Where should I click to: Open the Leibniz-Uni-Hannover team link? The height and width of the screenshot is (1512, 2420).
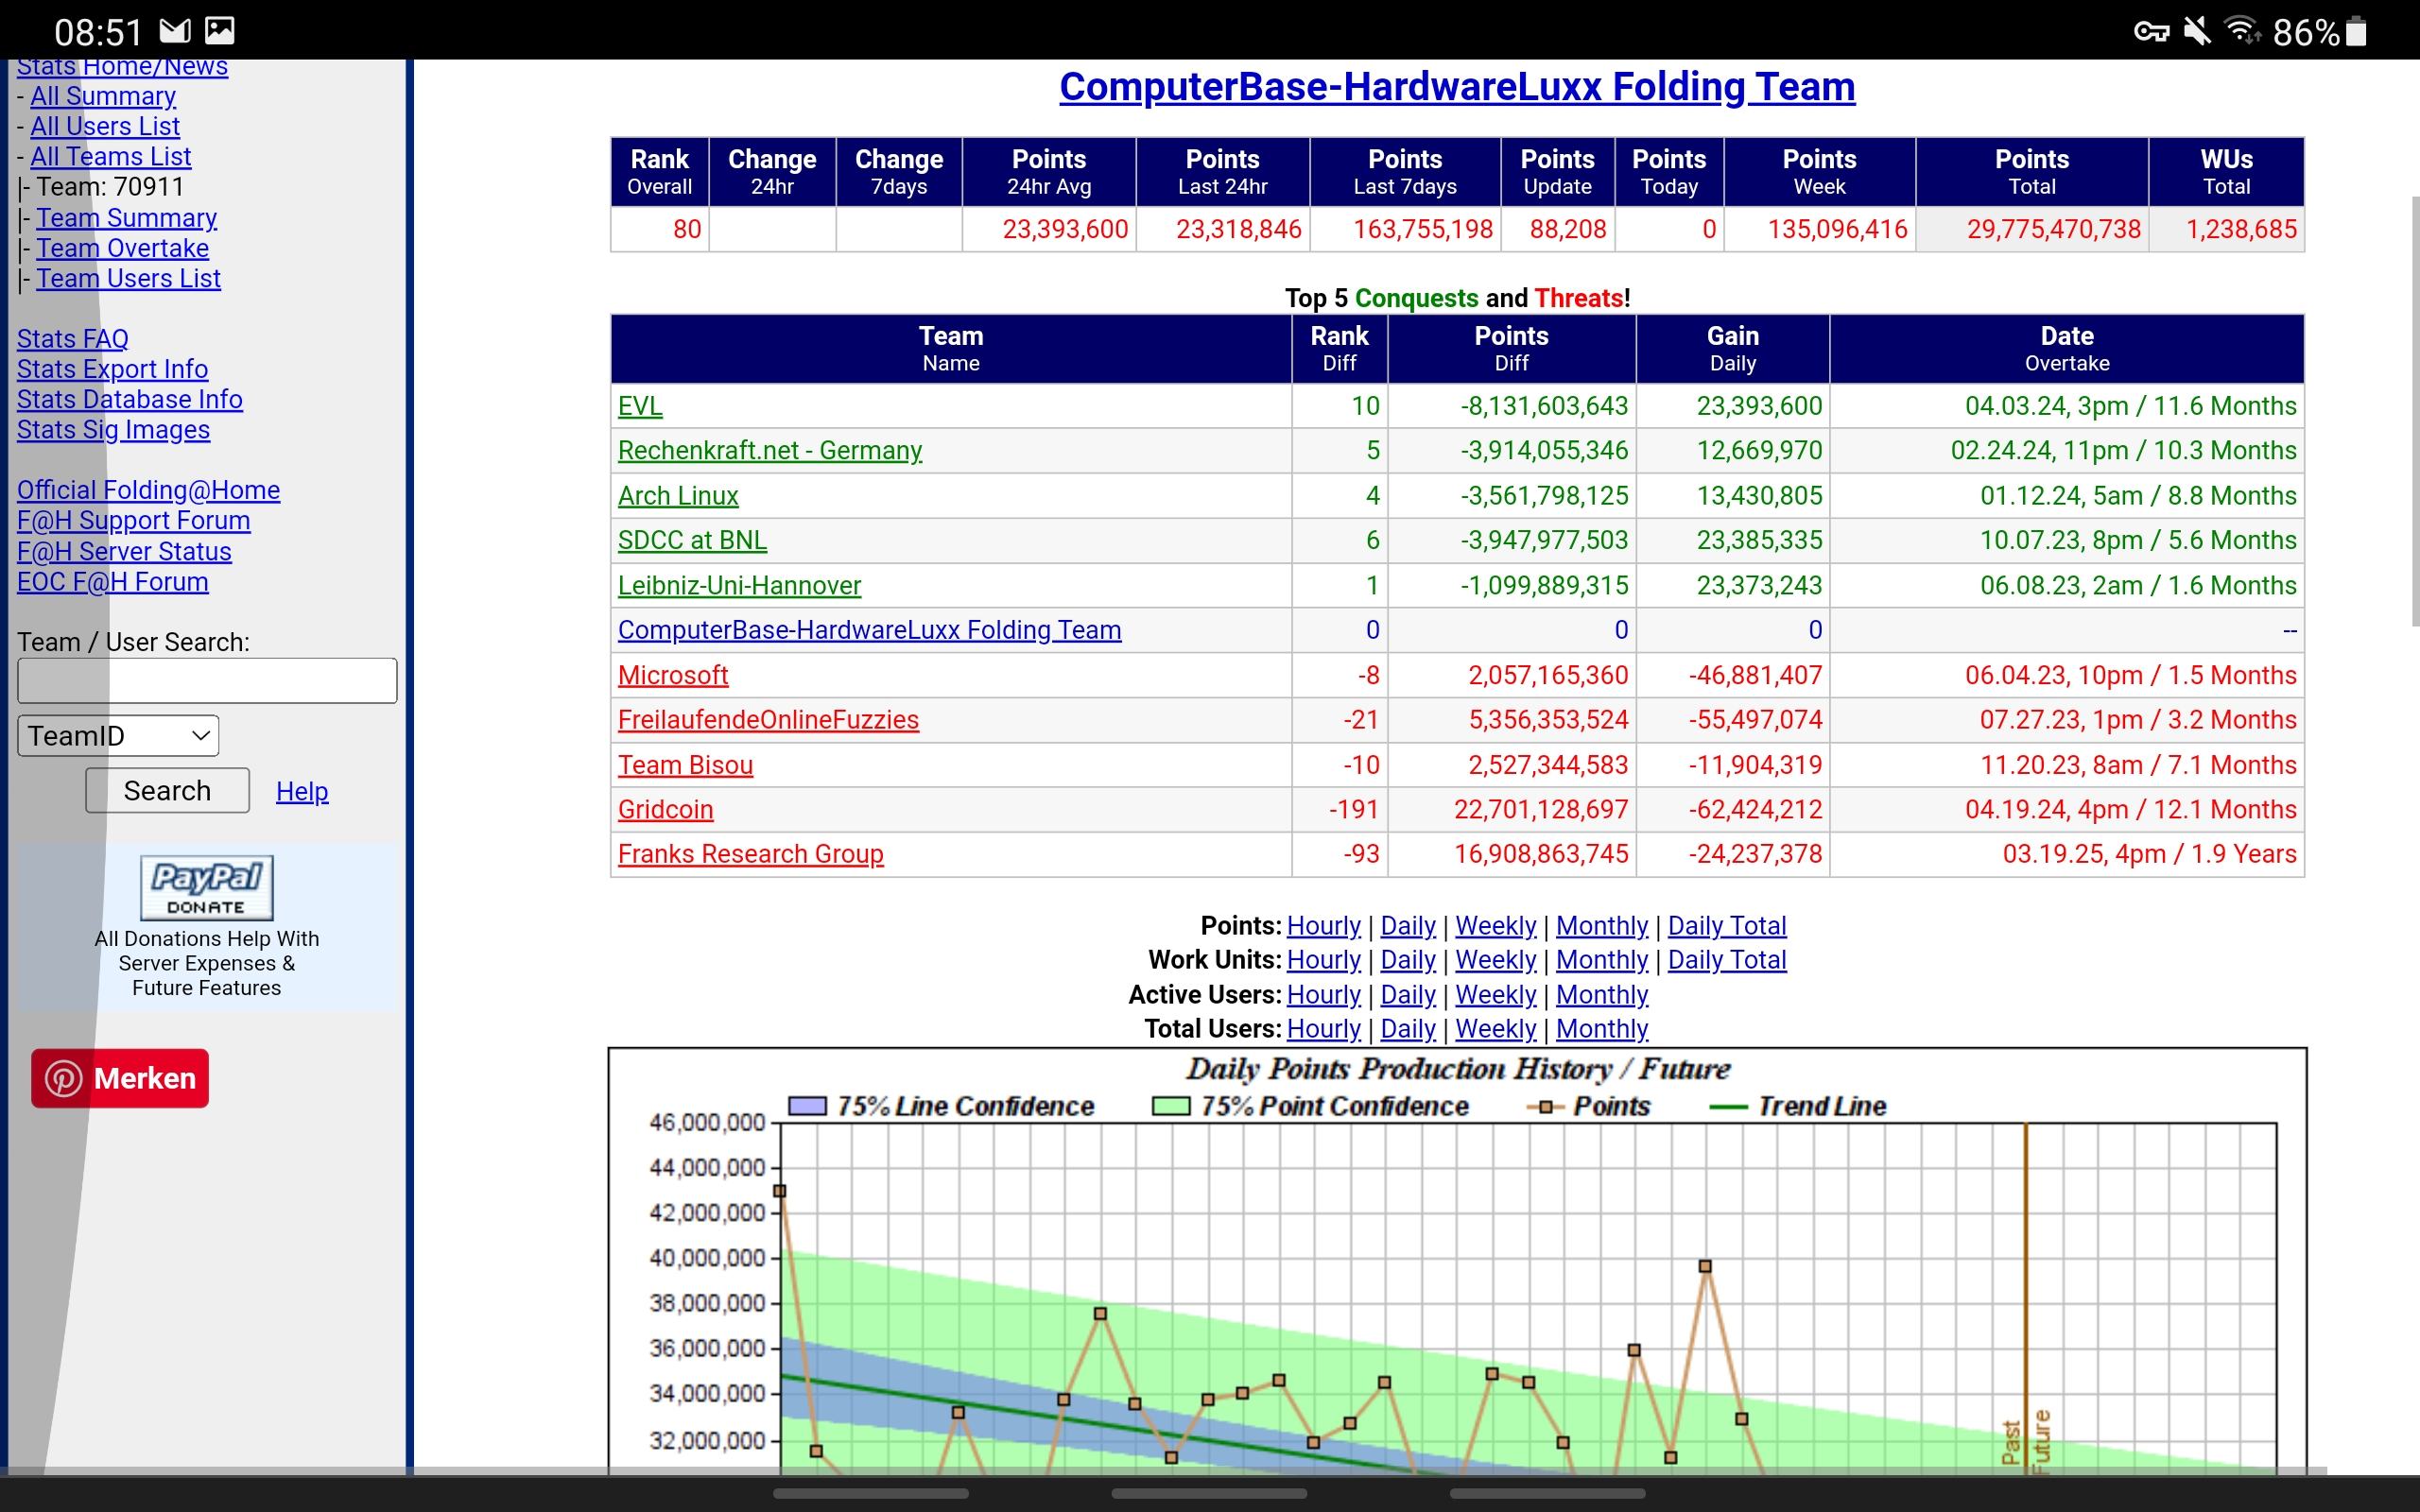(x=739, y=585)
